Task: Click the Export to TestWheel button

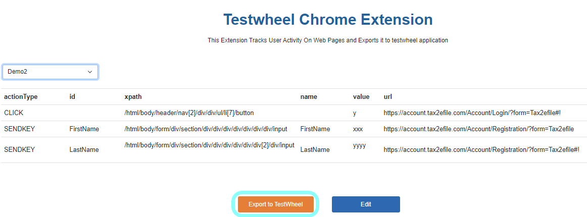Action: click(x=275, y=204)
